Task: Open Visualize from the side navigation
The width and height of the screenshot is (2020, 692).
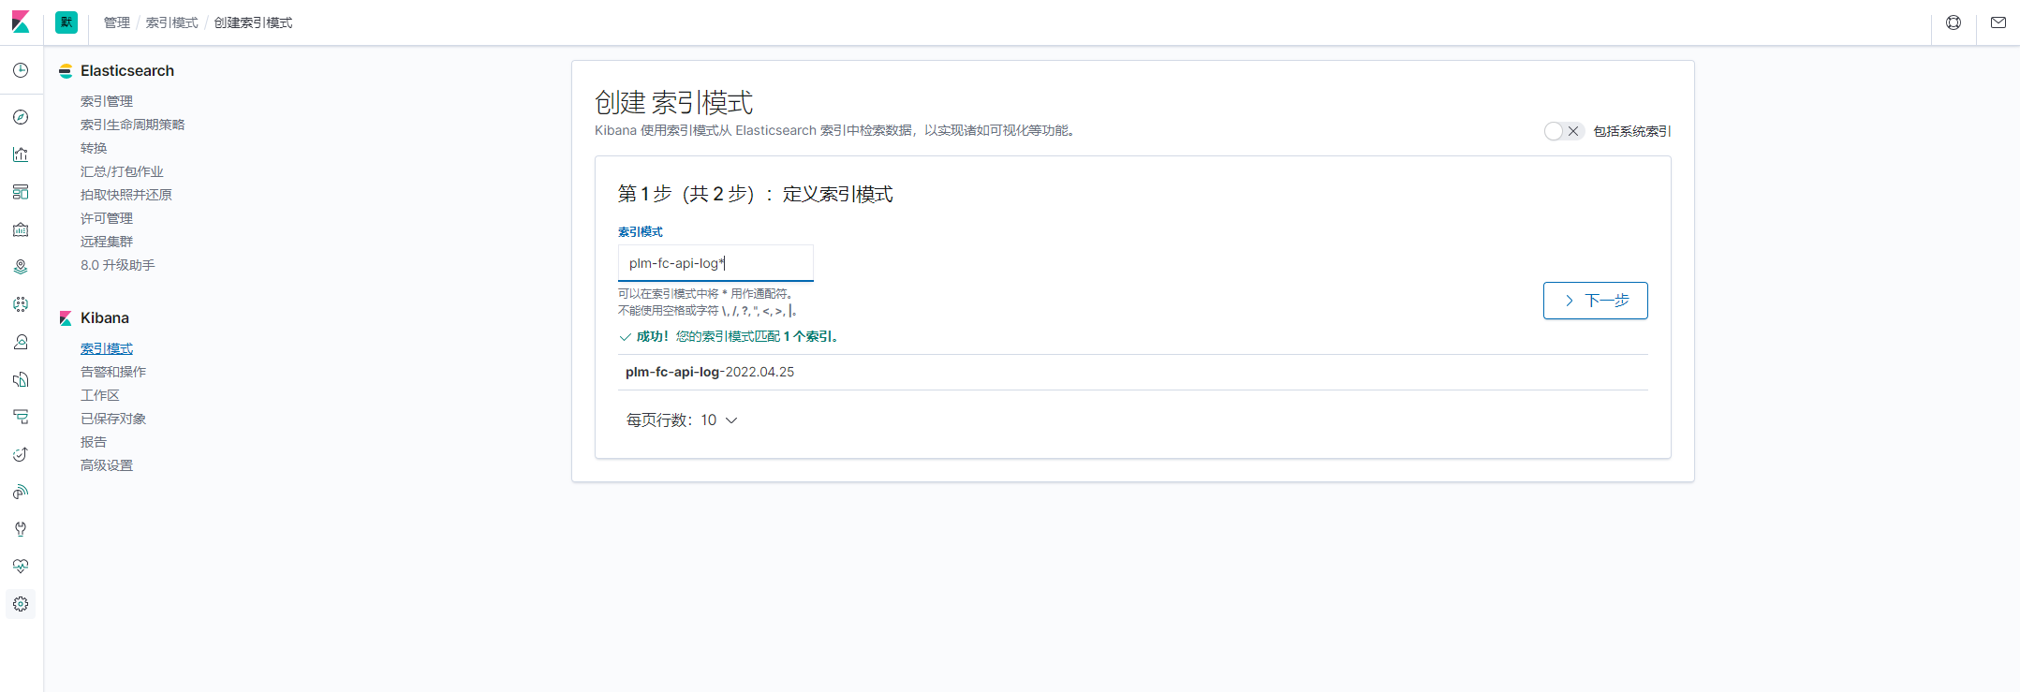Action: pyautogui.click(x=21, y=155)
